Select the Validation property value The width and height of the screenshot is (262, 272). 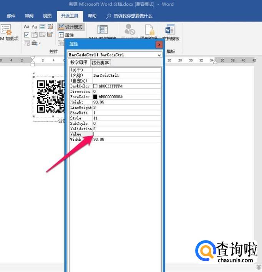click(x=127, y=129)
